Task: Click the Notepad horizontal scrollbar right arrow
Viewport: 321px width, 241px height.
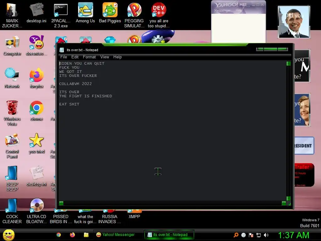Action: coord(284,203)
